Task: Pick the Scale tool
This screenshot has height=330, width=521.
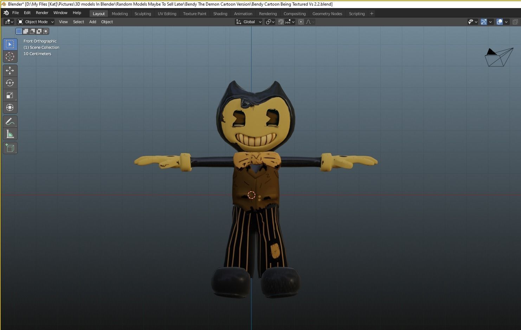Action: 10,95
